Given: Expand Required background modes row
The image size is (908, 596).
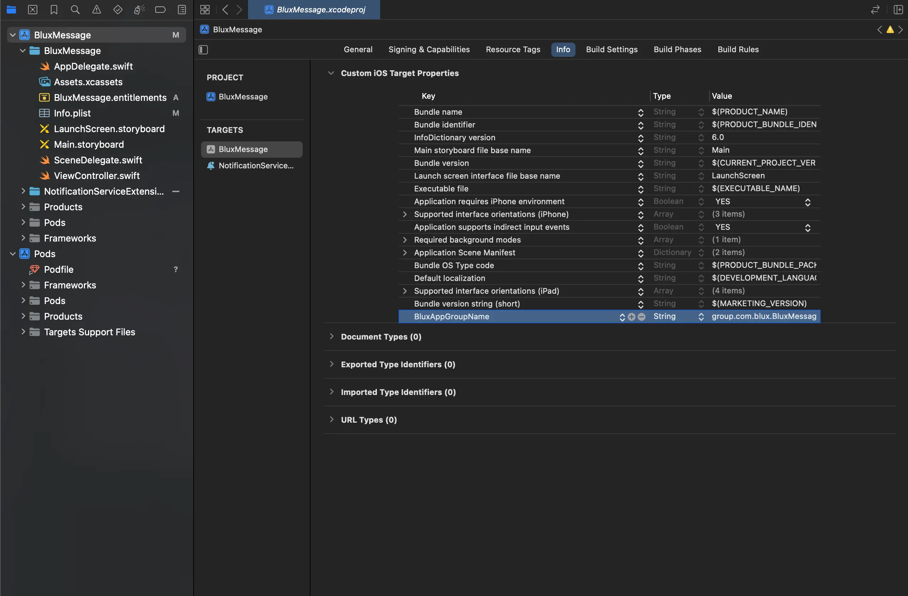Looking at the screenshot, I should [405, 240].
